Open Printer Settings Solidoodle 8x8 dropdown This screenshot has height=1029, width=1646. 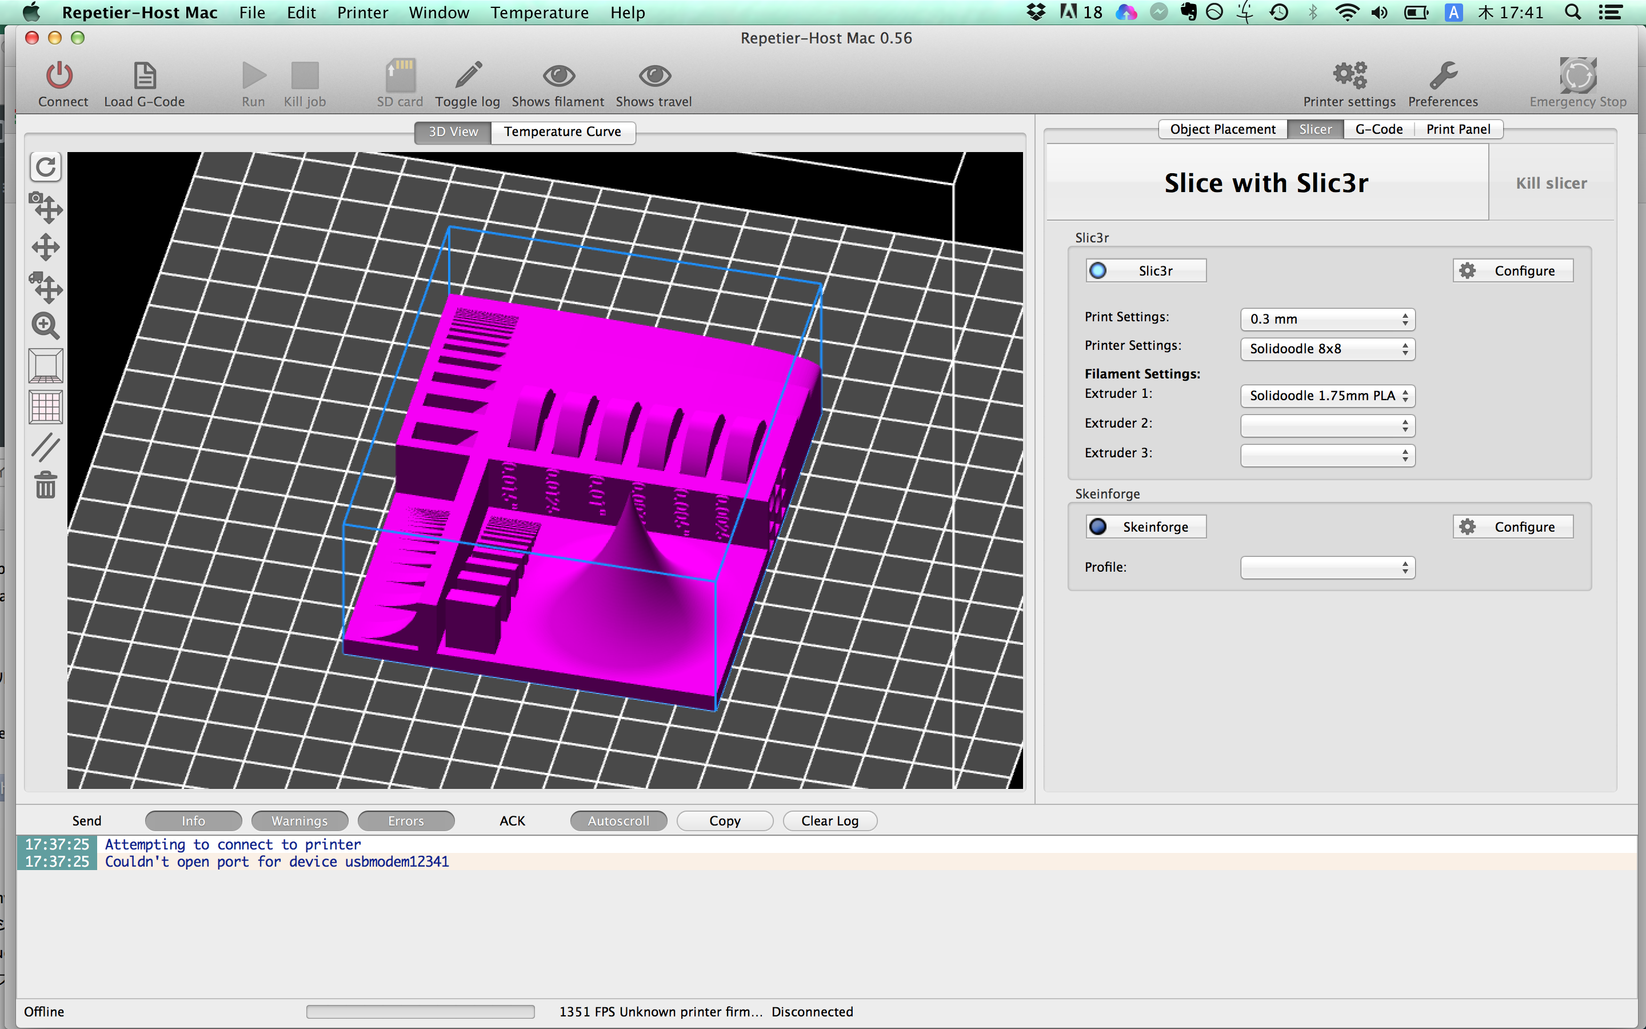[x=1328, y=349]
